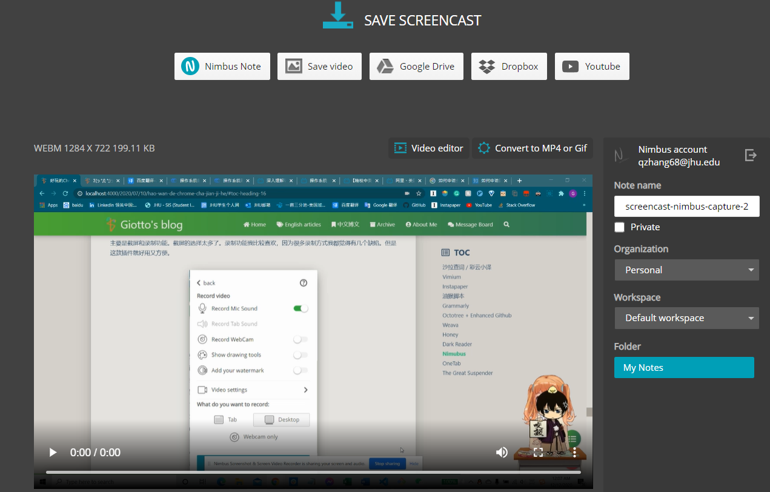Expand the Organization dropdown
Viewport: 770px width, 492px height.
(x=686, y=270)
